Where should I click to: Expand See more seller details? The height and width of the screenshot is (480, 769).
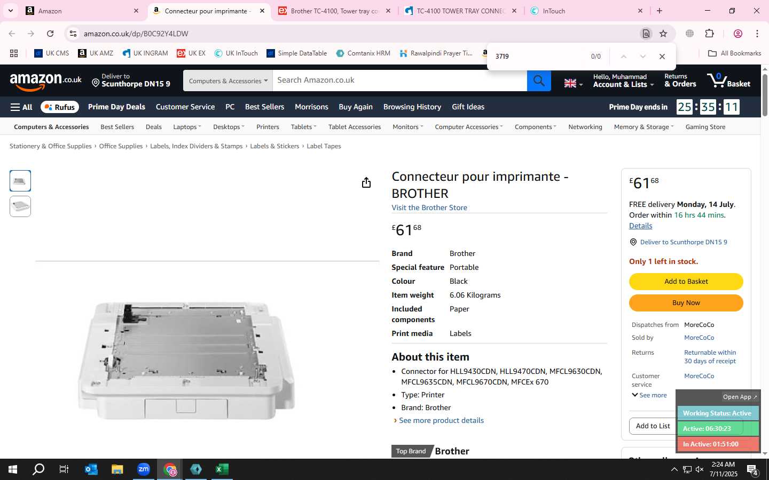point(649,395)
